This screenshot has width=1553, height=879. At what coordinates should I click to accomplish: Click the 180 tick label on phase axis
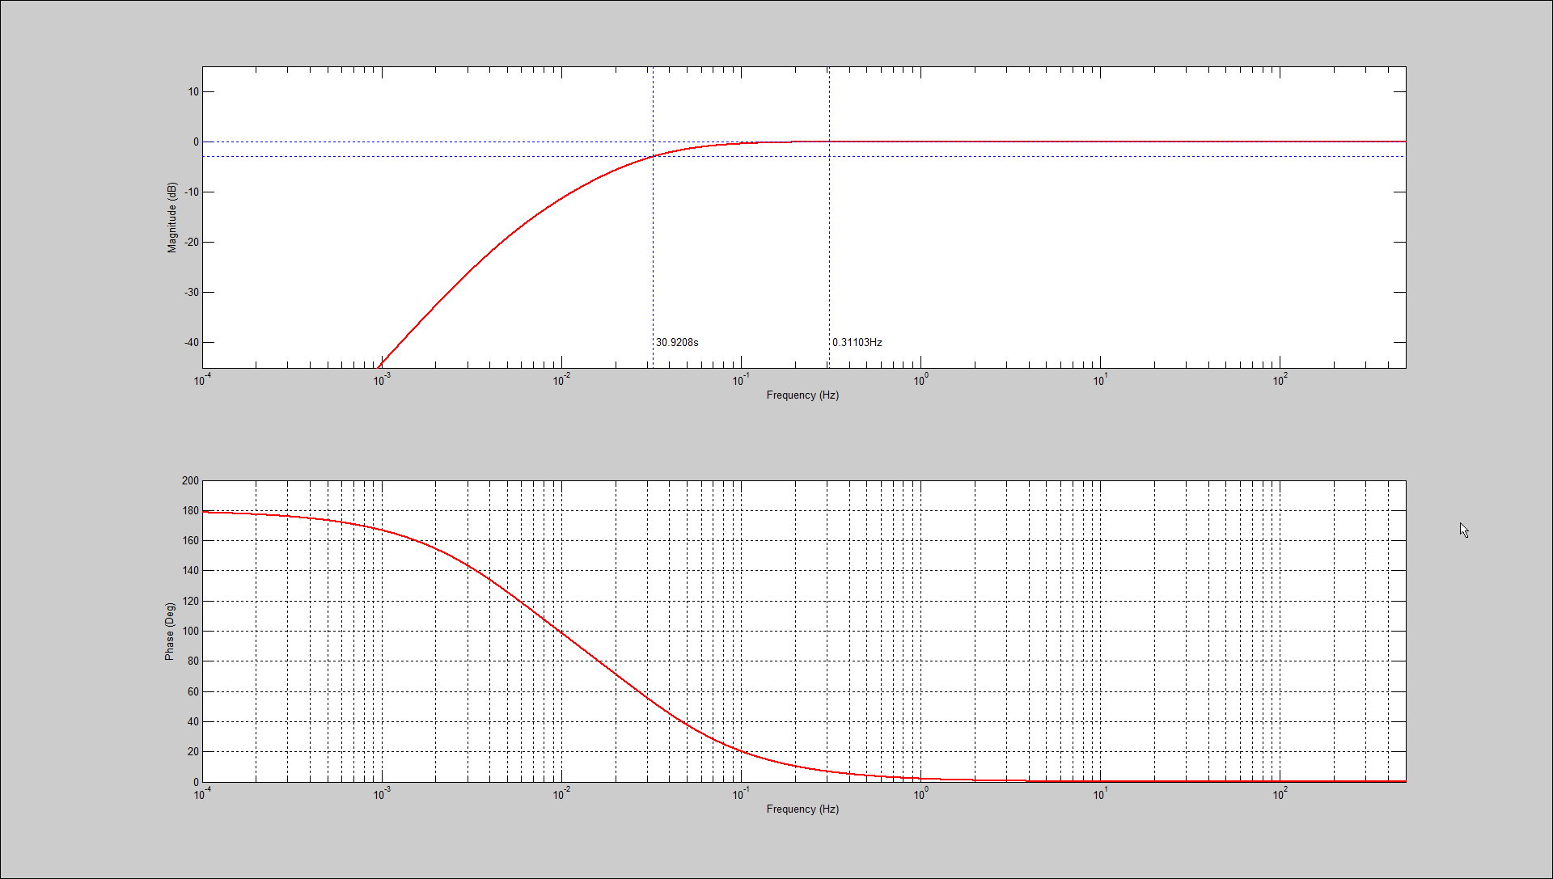[190, 510]
